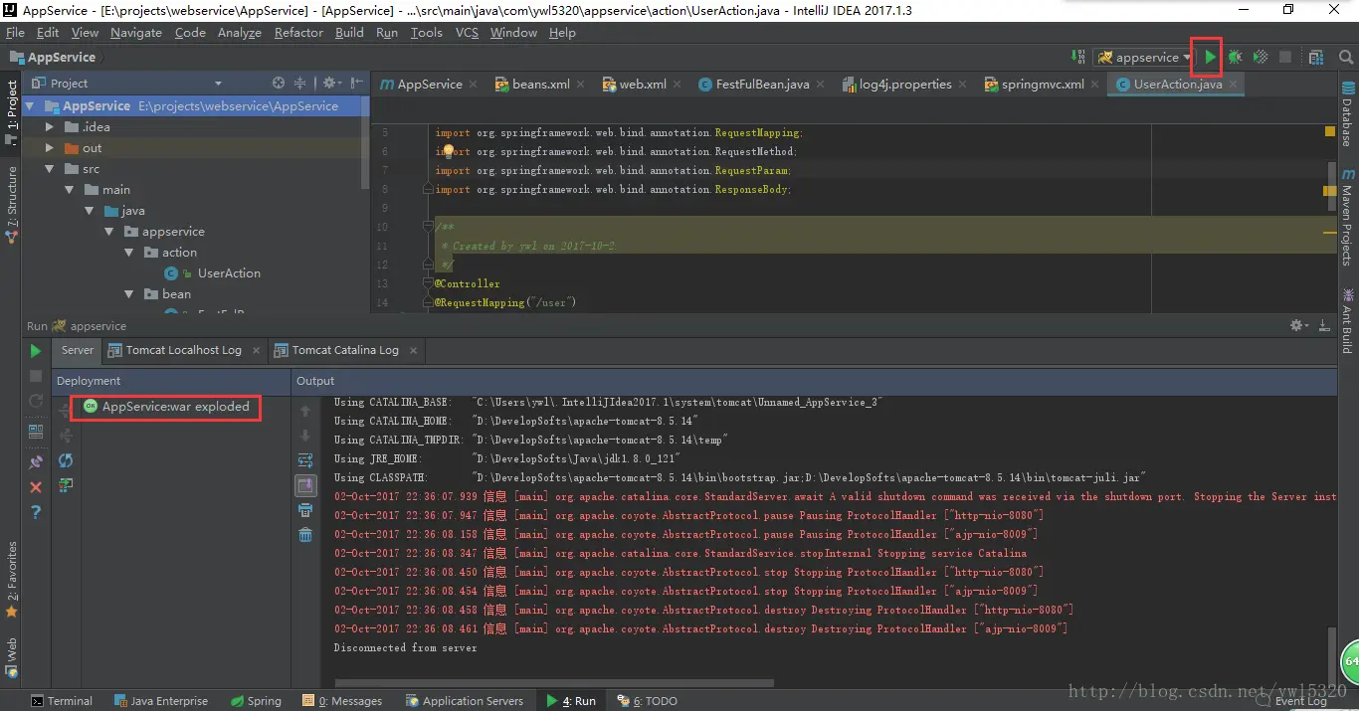Click the Output pane horizontal scrollbar

[x=555, y=683]
